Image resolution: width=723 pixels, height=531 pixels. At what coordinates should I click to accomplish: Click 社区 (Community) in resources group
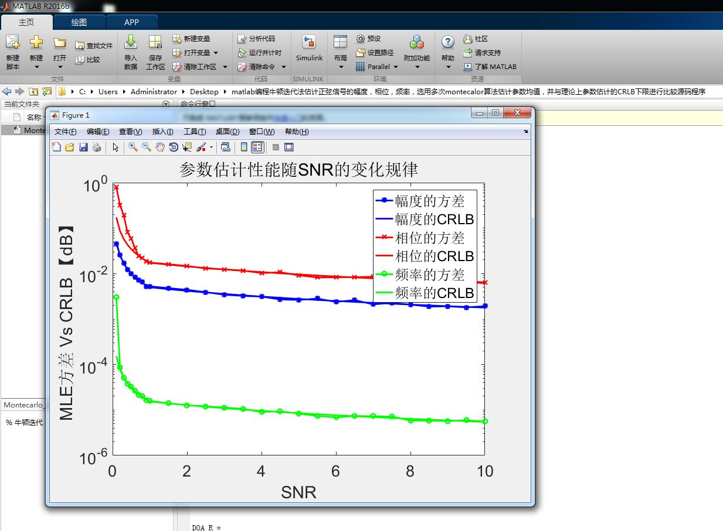475,39
